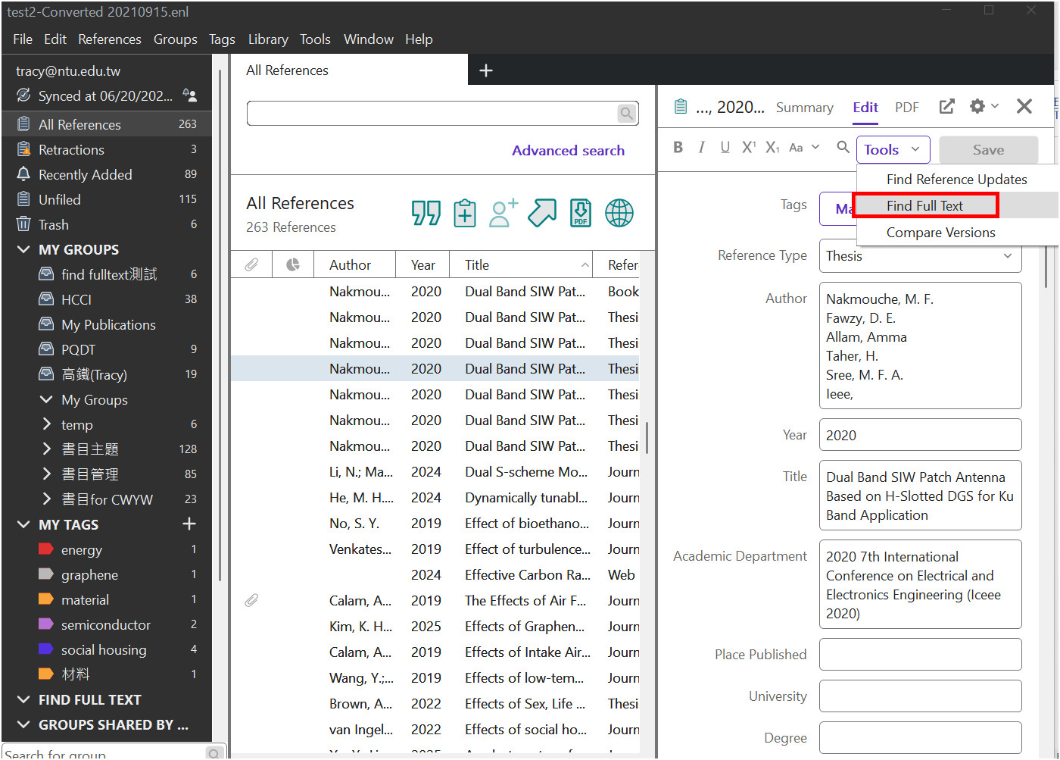Apply bold formatting
The height and width of the screenshot is (760, 1060).
tap(678, 148)
